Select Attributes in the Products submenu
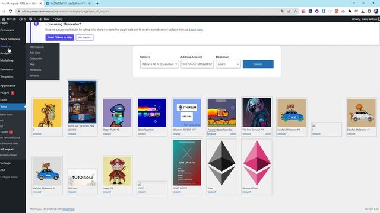Image resolution: width=380 pixels, height=213 pixels. click(35, 70)
